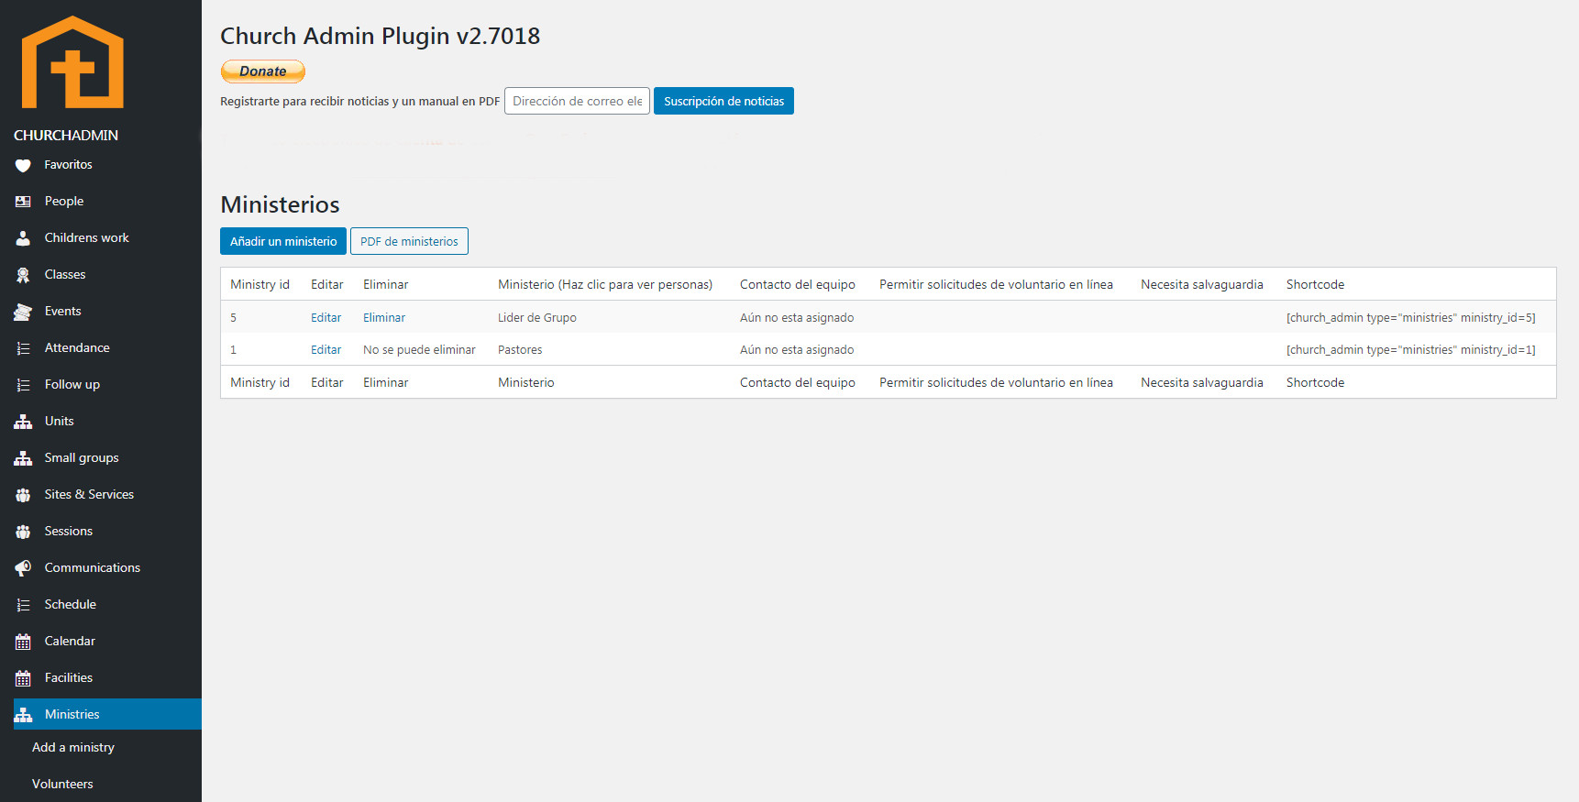Click Eliminar link for Lider de Grupo
Image resolution: width=1579 pixels, height=802 pixels.
[383, 318]
